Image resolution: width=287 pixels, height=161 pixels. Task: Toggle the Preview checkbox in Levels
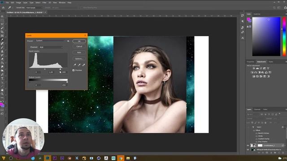74,70
